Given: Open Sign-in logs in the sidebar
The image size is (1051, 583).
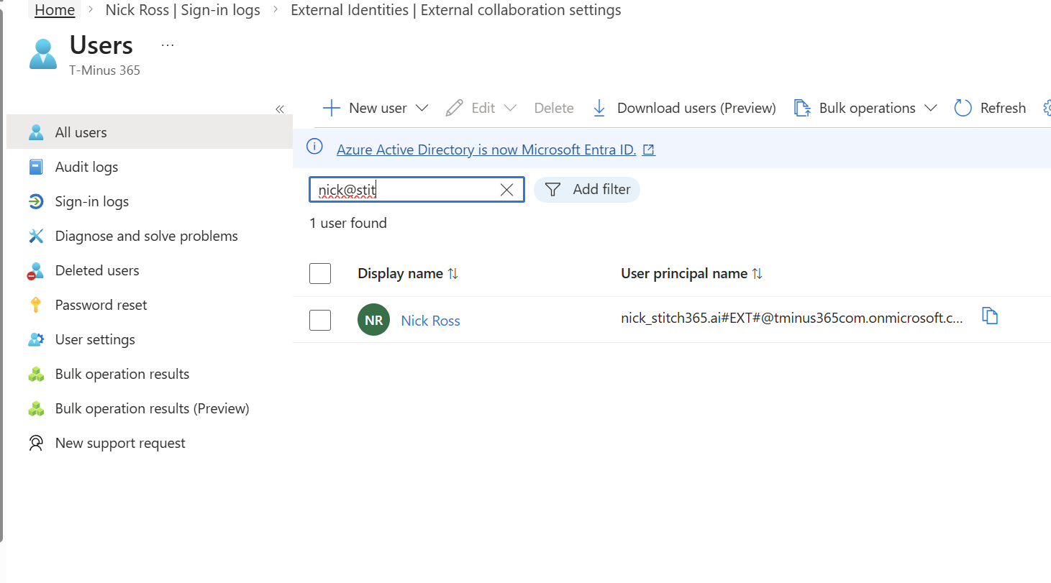Looking at the screenshot, I should click(x=92, y=201).
